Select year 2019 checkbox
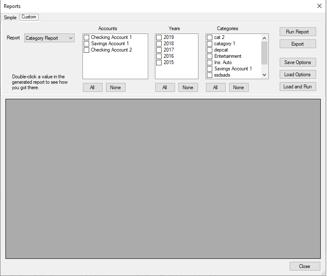 159,38
